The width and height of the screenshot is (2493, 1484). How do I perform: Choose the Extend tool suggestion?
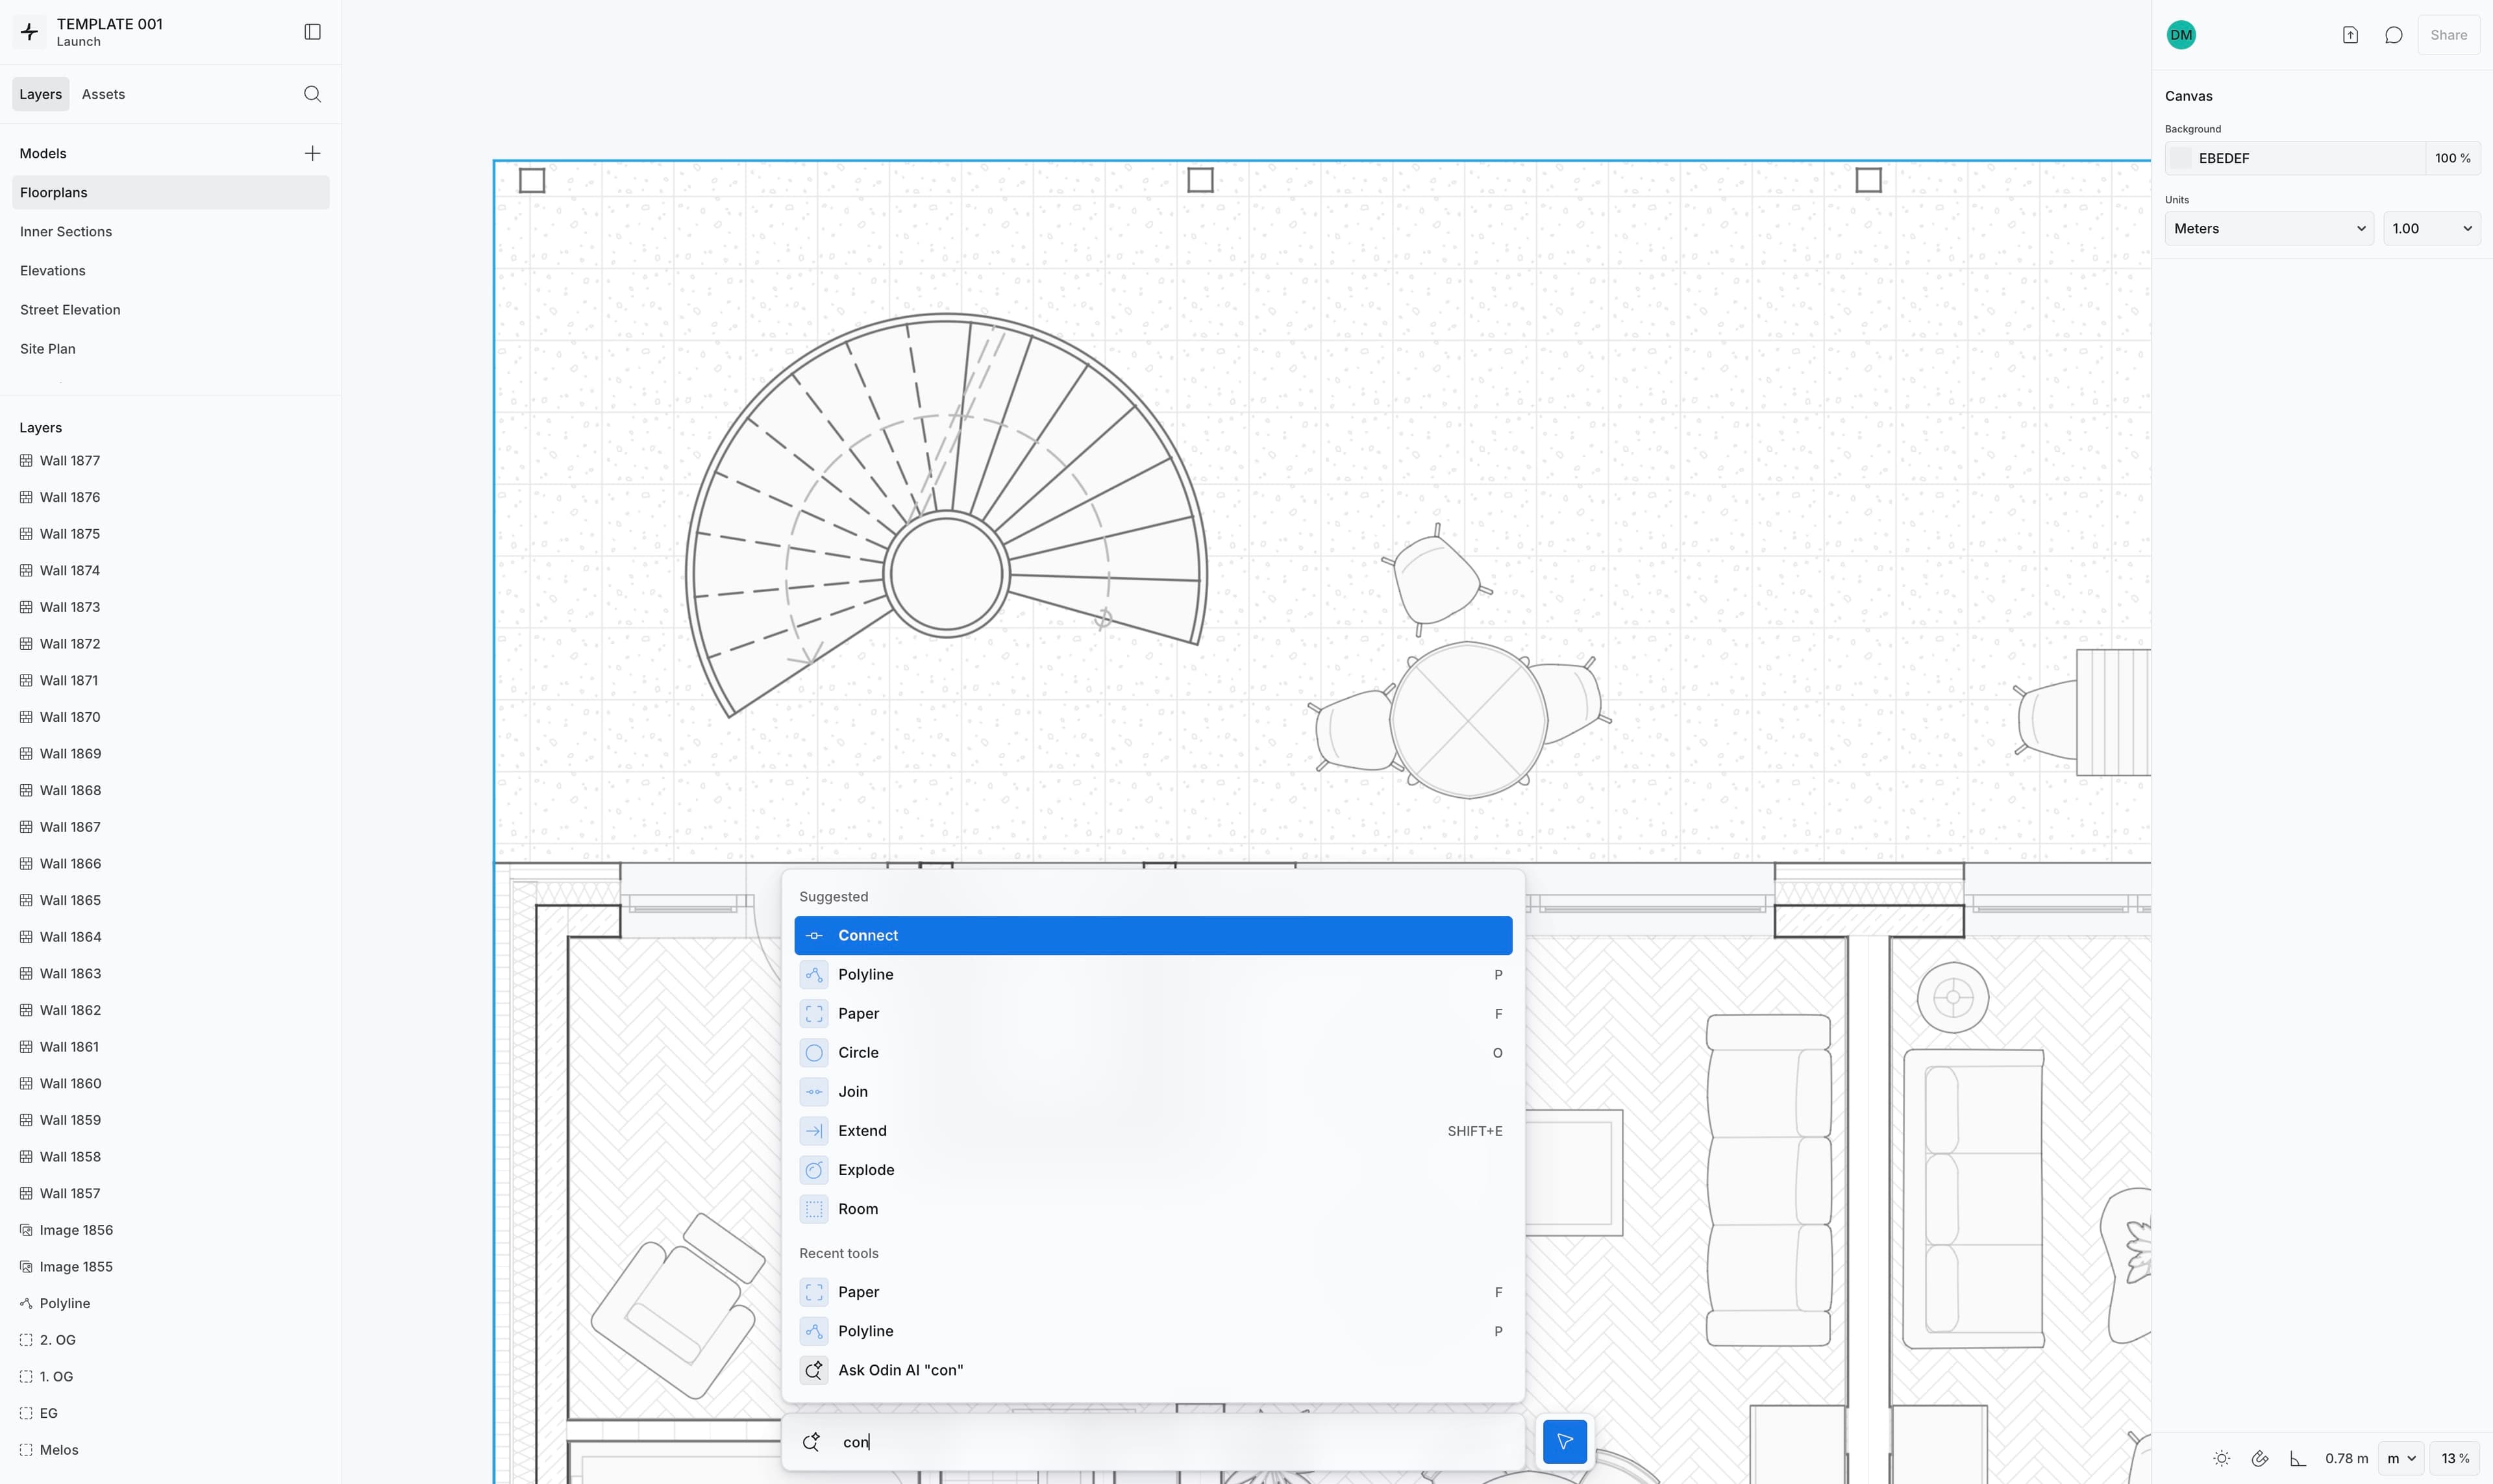coord(1153,1130)
